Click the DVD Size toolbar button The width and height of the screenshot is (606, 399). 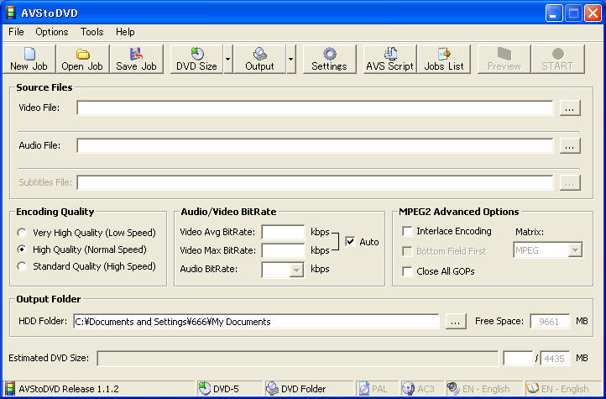coord(196,59)
